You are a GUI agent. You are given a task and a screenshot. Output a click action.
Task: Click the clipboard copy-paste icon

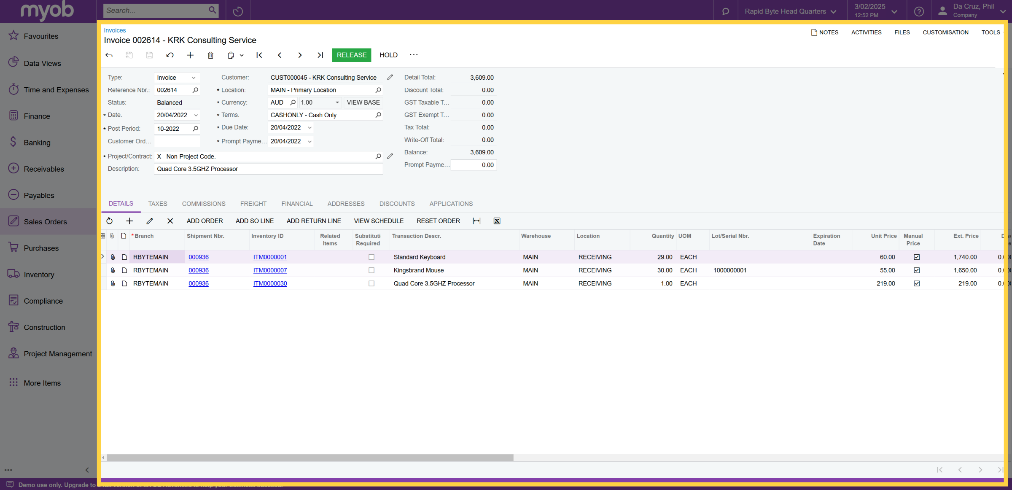click(x=231, y=55)
